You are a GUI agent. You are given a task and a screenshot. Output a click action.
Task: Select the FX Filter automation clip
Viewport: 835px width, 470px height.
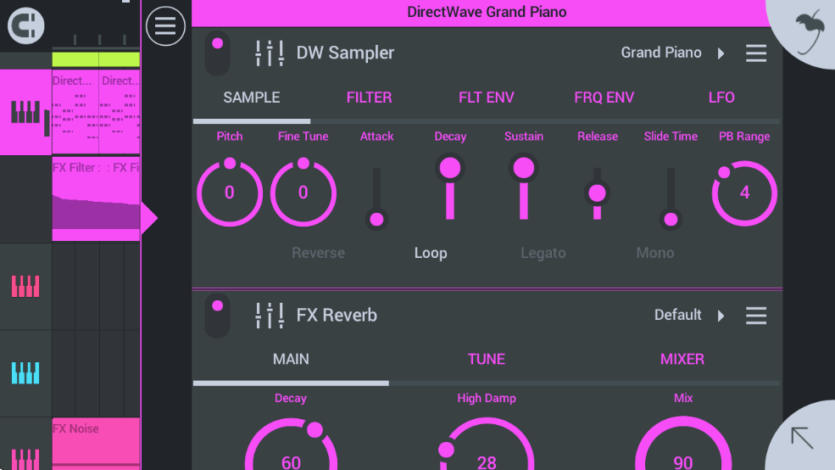tap(96, 199)
